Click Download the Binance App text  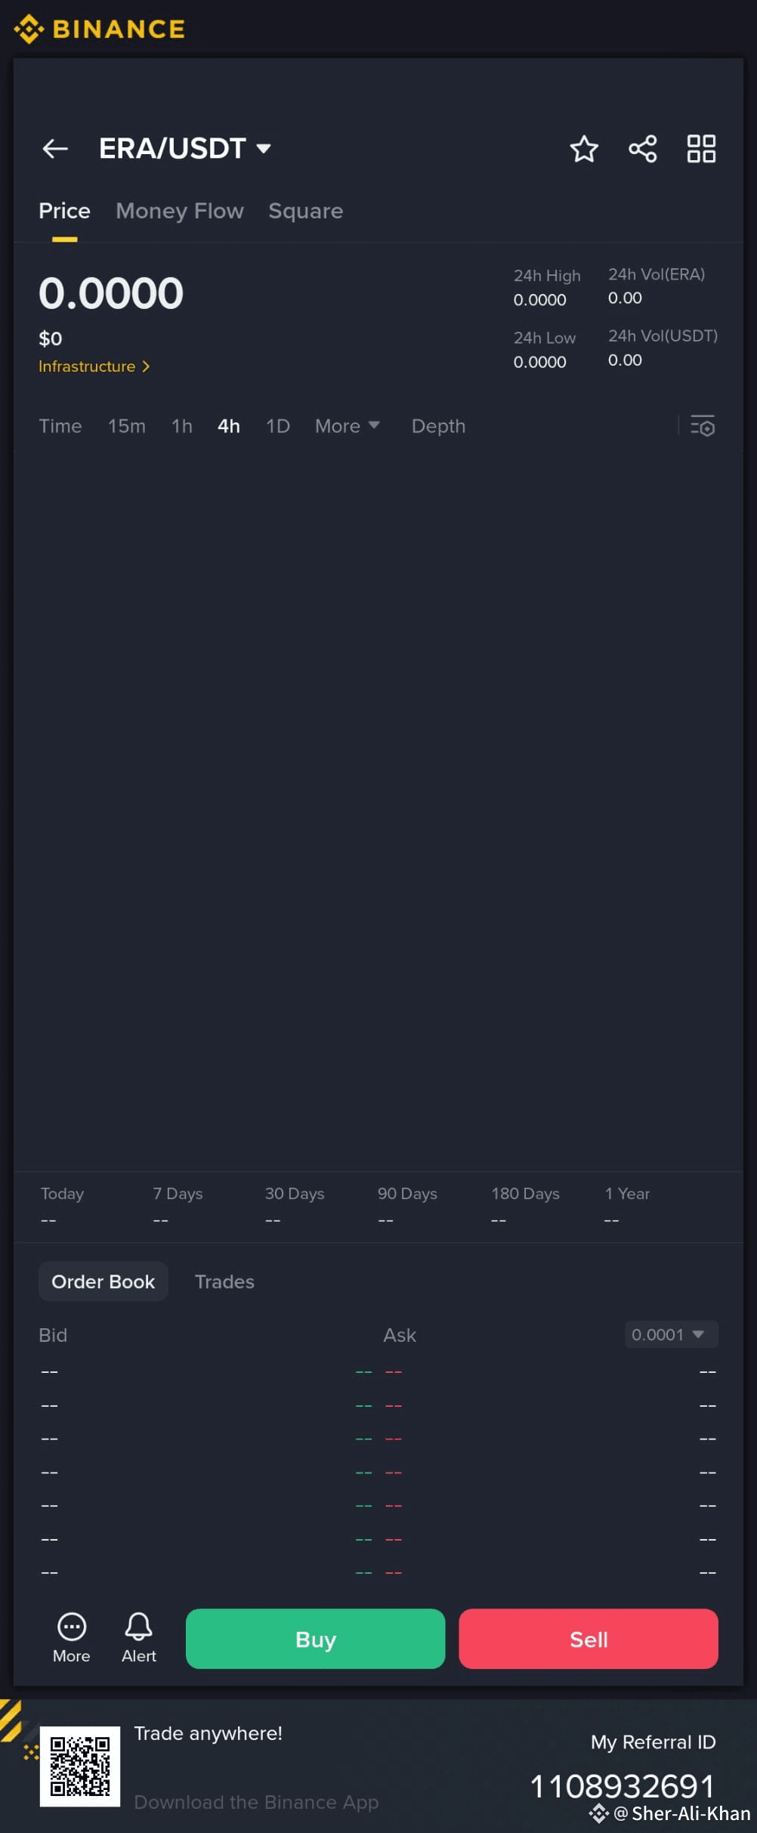pos(256,1802)
